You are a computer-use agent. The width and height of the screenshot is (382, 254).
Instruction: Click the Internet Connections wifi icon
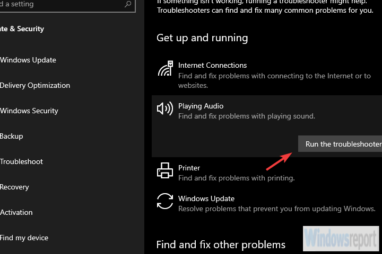[166, 69]
